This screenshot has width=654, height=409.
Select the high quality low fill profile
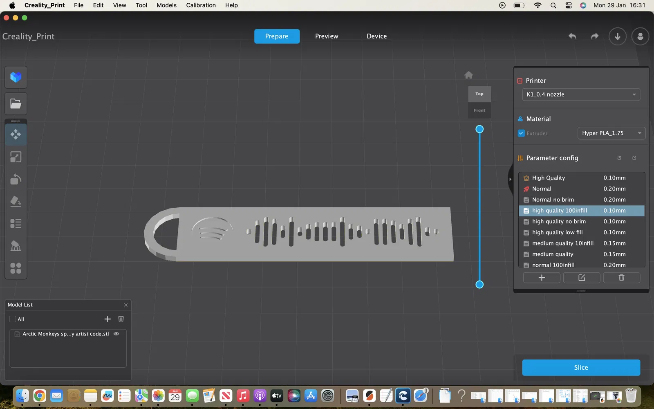click(582, 232)
